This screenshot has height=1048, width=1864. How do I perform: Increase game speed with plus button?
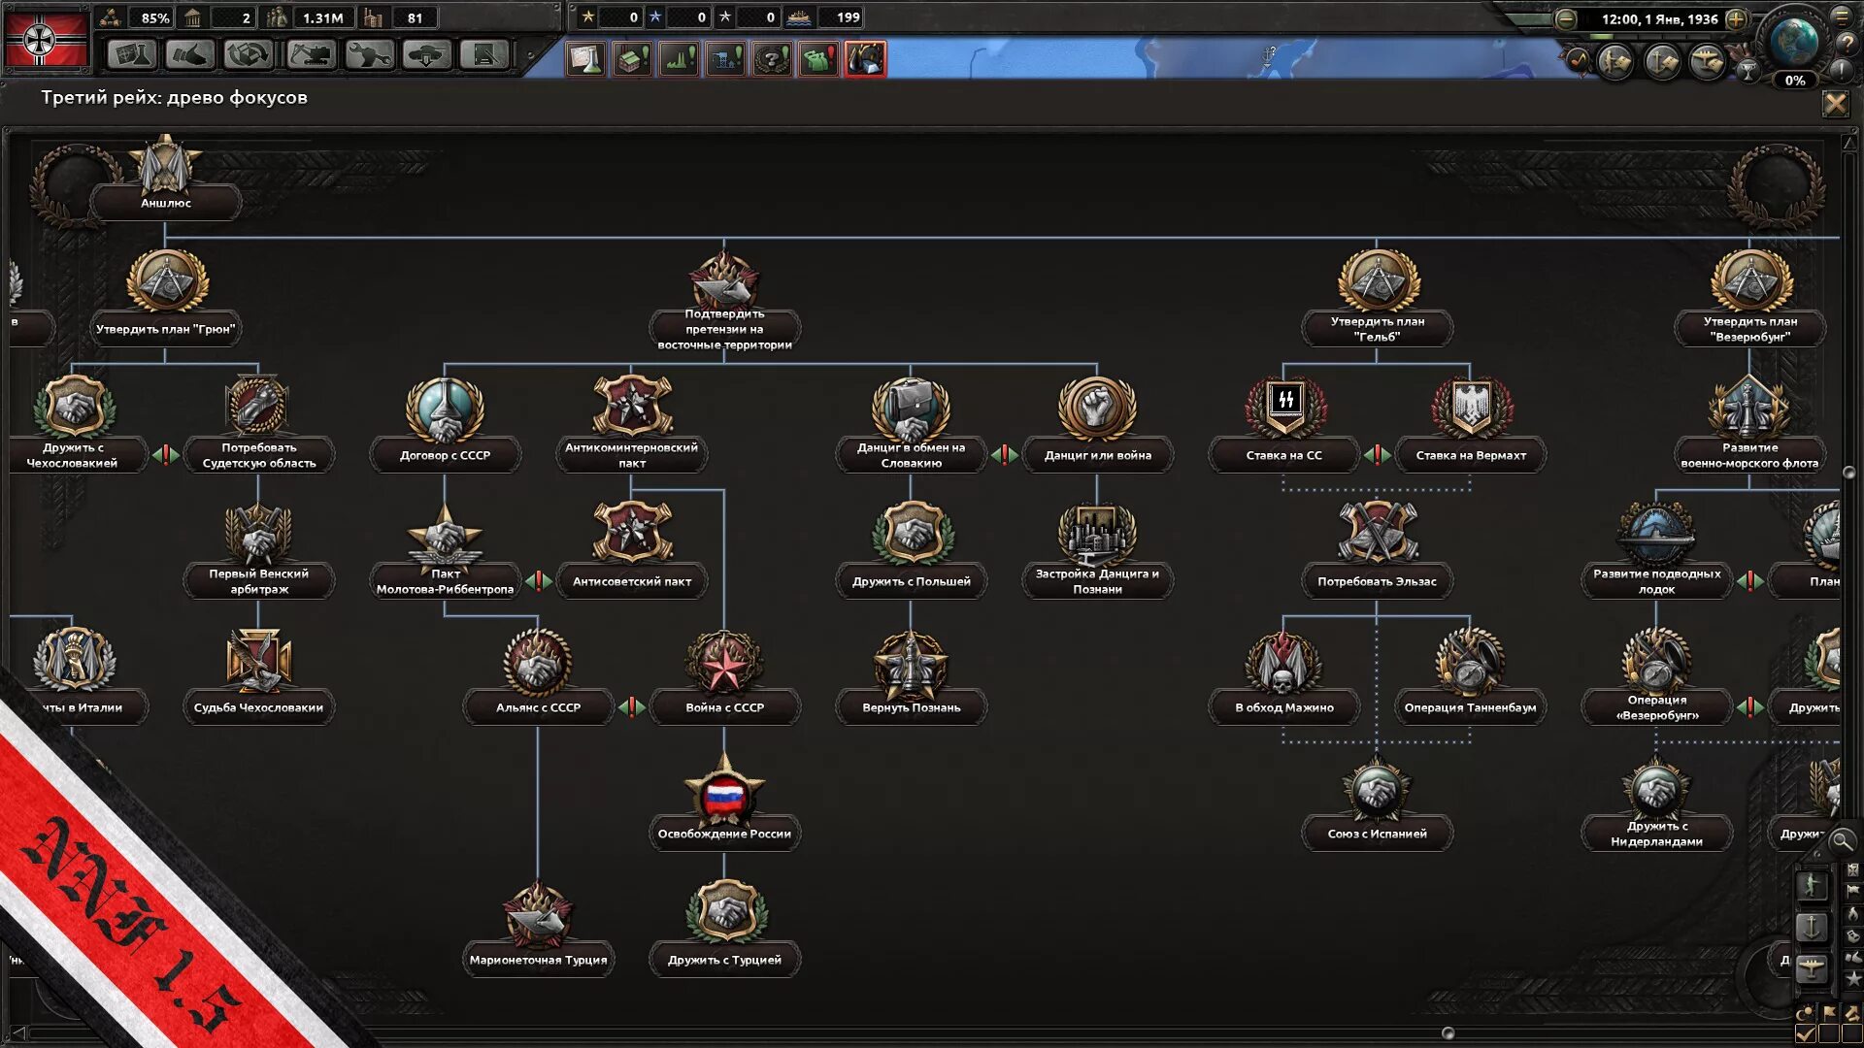[1737, 18]
